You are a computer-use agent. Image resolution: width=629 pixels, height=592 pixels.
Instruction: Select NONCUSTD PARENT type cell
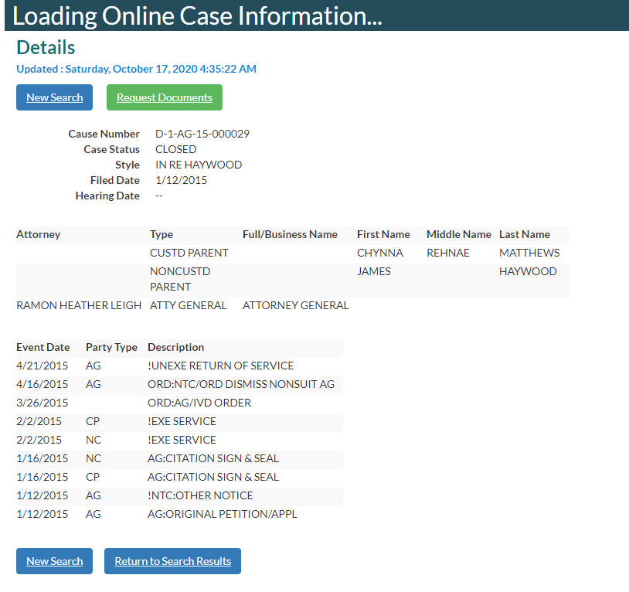tap(180, 279)
